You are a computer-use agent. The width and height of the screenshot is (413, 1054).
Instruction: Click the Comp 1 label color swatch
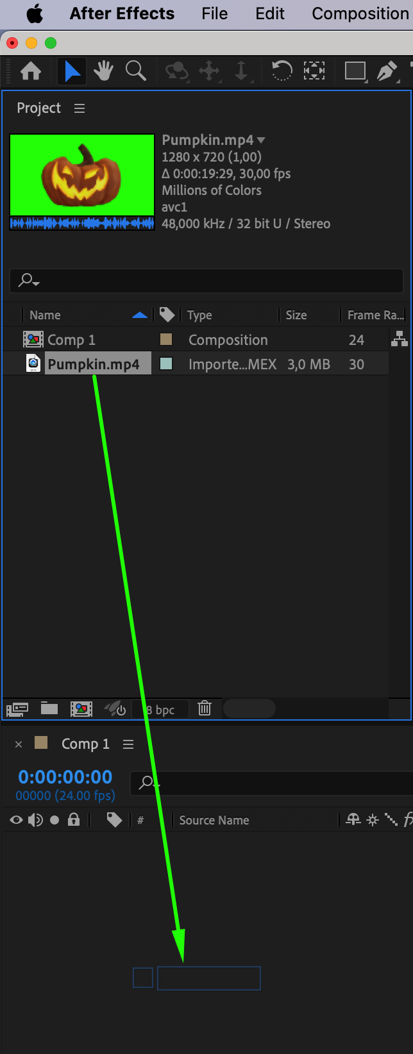[166, 339]
